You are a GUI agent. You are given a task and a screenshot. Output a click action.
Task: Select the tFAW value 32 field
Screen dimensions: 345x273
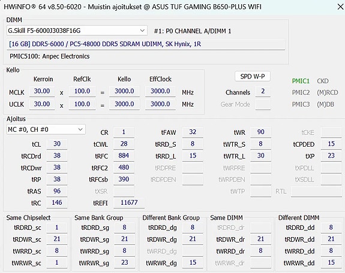coord(193,132)
